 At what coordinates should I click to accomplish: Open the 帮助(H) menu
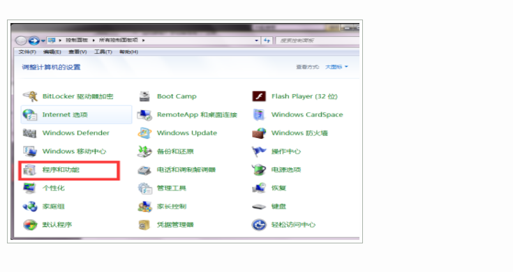pos(128,52)
